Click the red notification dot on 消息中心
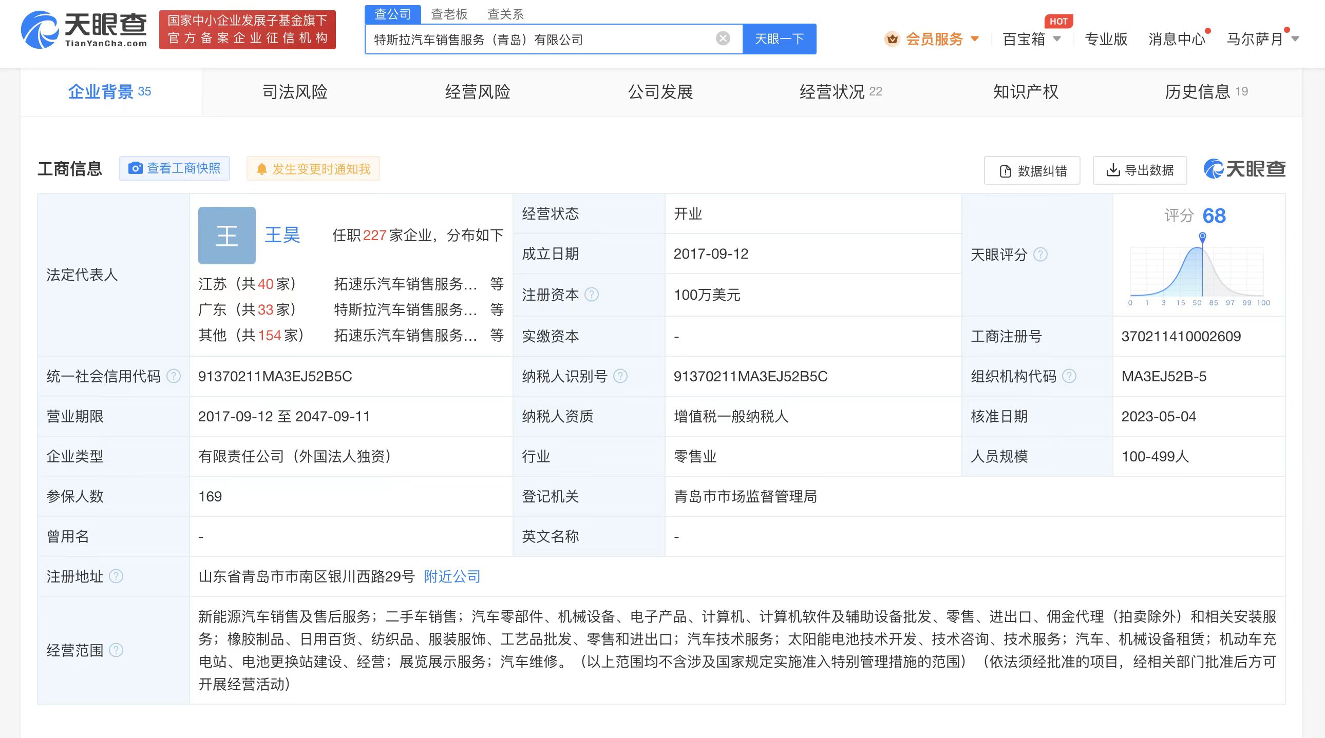 point(1208,31)
